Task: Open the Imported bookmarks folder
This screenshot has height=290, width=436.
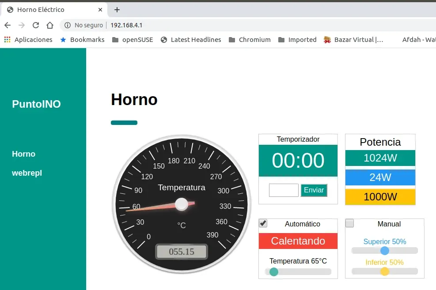Action: coord(297,40)
